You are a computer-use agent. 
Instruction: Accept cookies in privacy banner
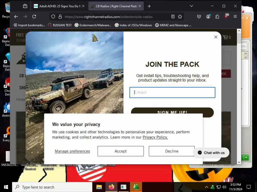pyautogui.click(x=121, y=151)
